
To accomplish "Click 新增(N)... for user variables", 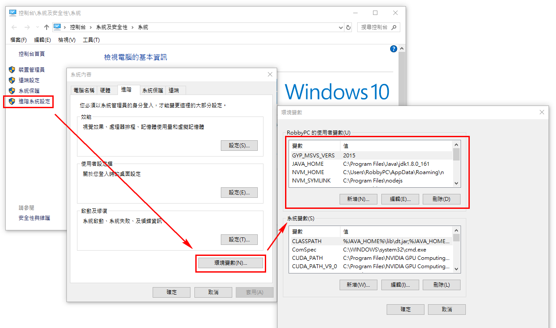I will (x=358, y=199).
